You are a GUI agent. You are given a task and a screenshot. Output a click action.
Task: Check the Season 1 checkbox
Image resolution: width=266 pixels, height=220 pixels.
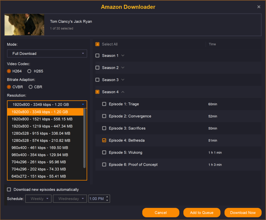coord(97,56)
